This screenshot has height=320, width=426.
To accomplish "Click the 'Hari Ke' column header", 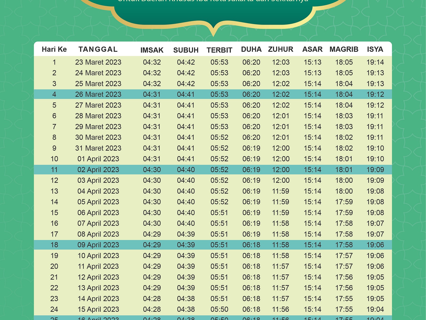I will point(54,49).
